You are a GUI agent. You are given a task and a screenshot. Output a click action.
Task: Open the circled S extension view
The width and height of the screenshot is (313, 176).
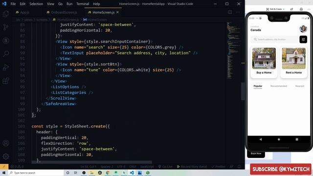click(x=6, y=41)
